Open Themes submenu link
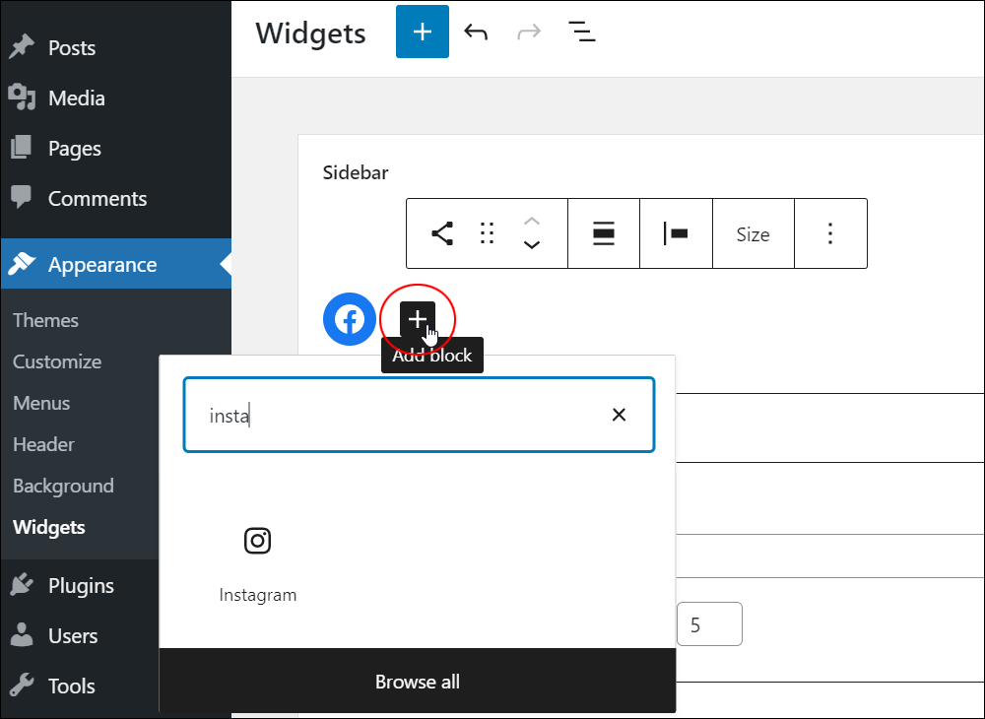985x719 pixels. 45,320
